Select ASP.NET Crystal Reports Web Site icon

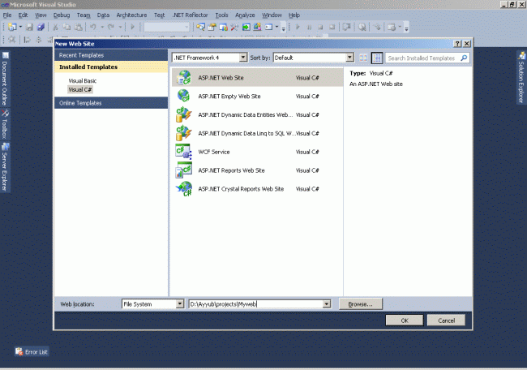click(184, 189)
